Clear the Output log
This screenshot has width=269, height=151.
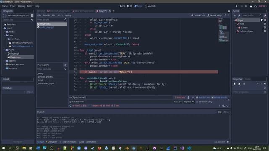[227, 112]
